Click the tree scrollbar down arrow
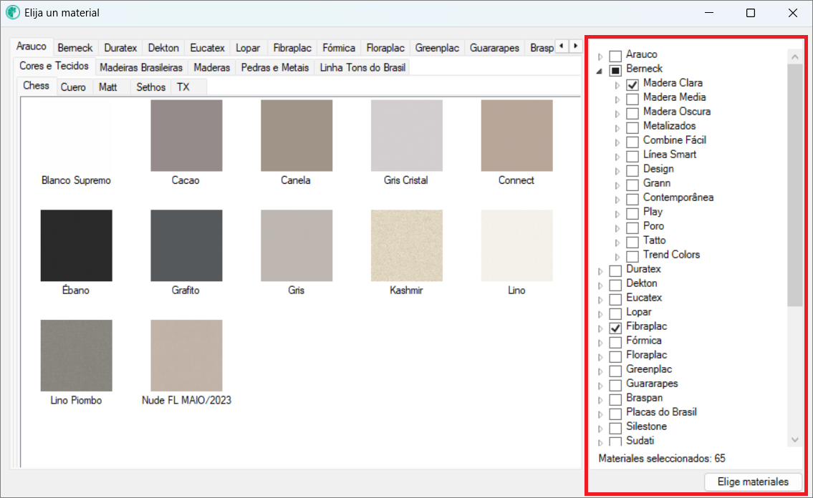This screenshot has width=813, height=498. (x=794, y=440)
